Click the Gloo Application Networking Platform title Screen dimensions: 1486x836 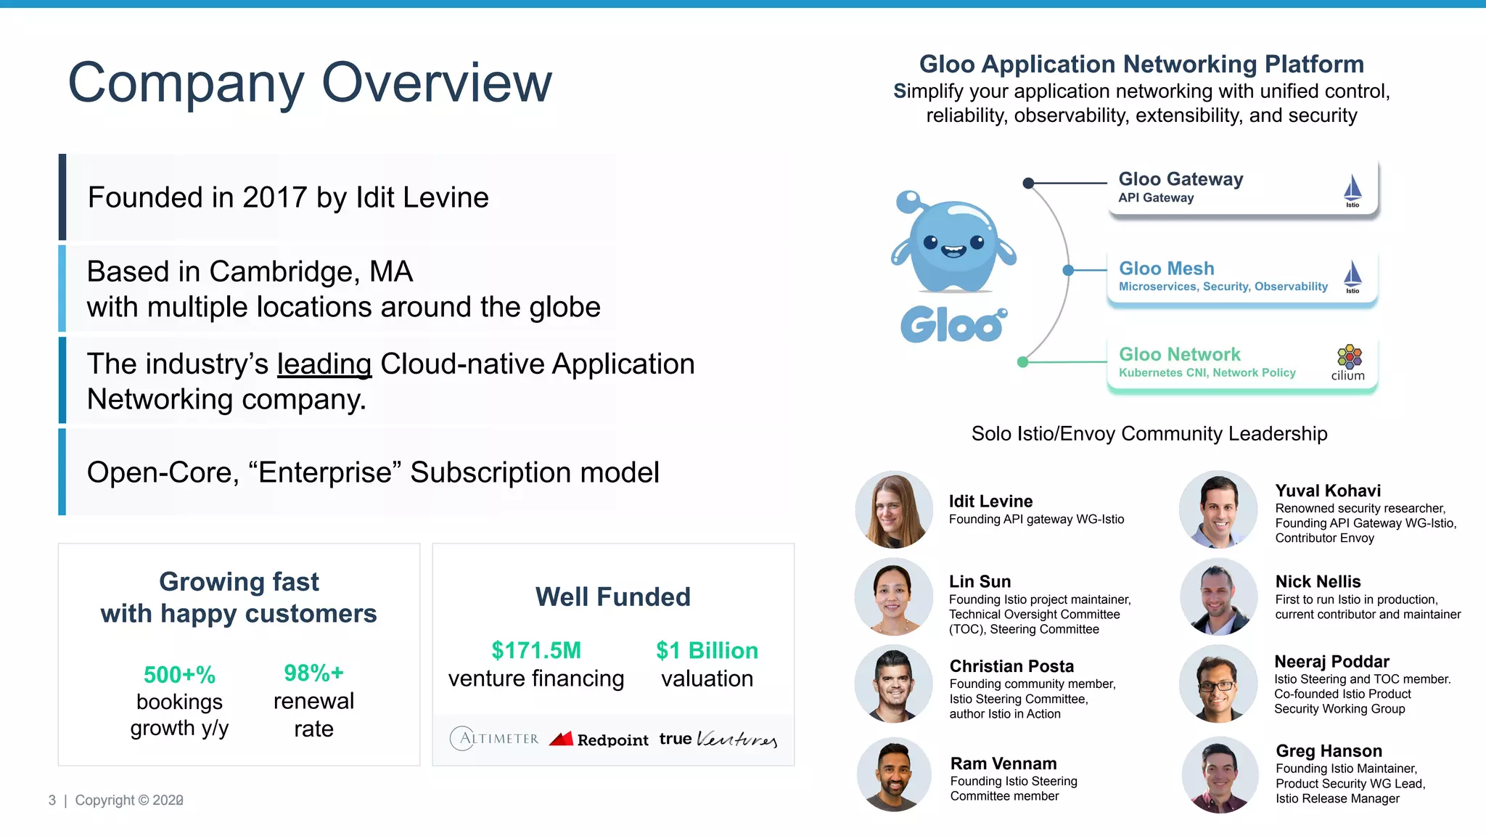pos(1141,64)
